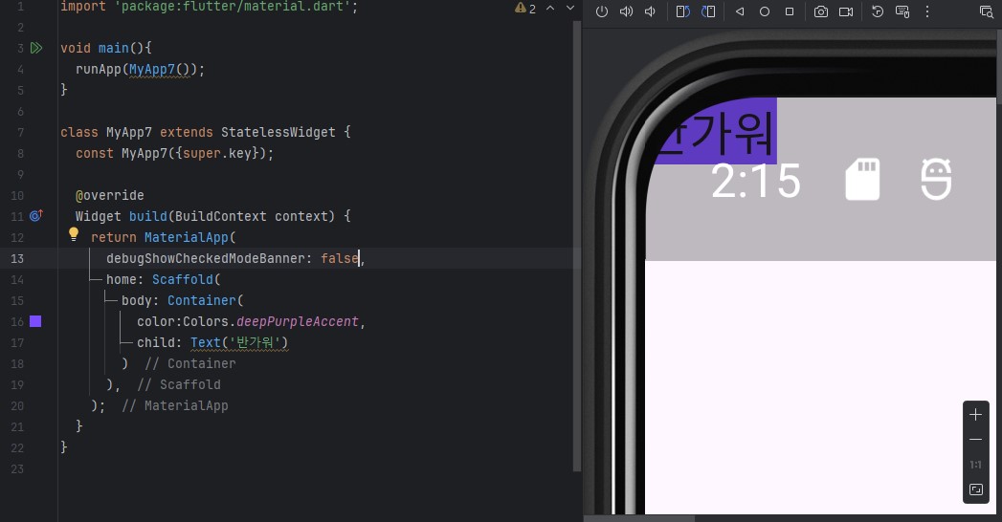Click the run gutter icon beside main()
1002x522 pixels.
click(36, 48)
